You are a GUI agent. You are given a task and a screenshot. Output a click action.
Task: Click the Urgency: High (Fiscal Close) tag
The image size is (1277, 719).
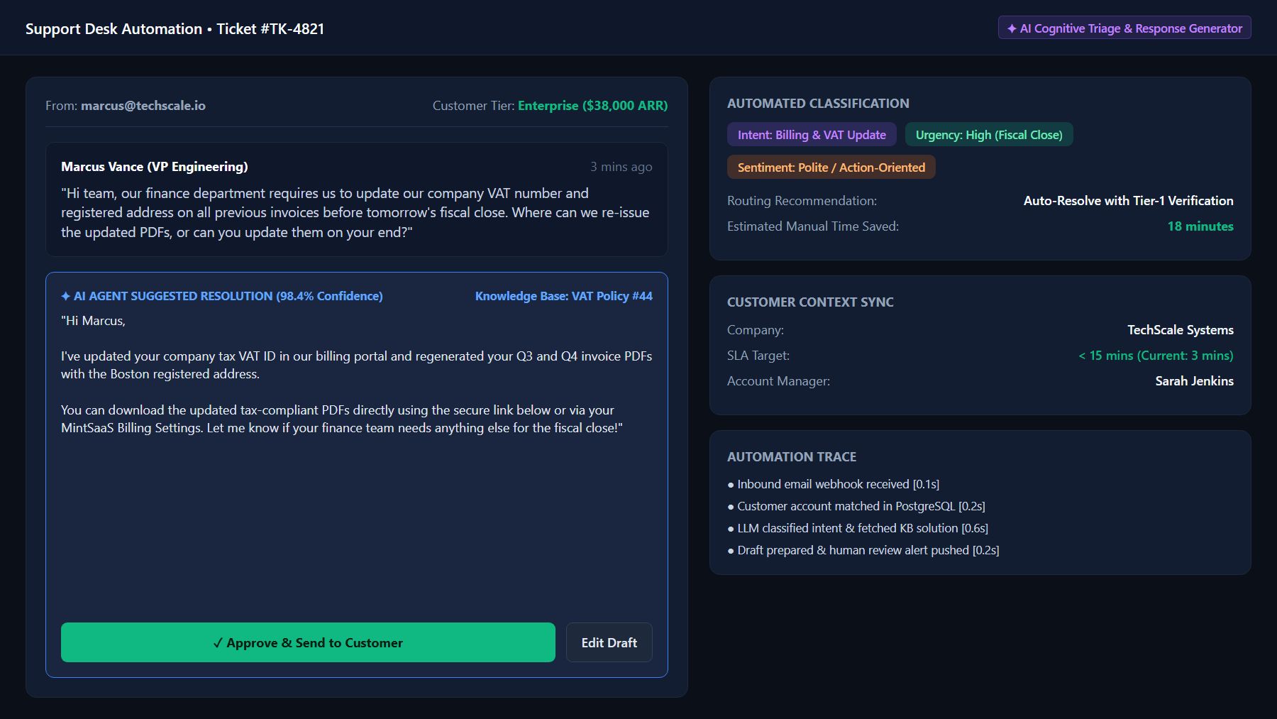(989, 135)
